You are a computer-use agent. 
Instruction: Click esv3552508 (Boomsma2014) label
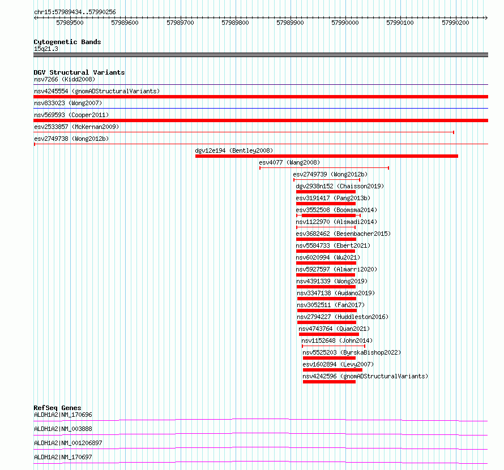tap(336, 210)
